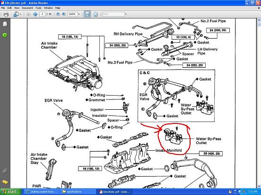Go to the next page with the blue arrow
Viewport: 261px width, 195px height.
pos(35,14)
